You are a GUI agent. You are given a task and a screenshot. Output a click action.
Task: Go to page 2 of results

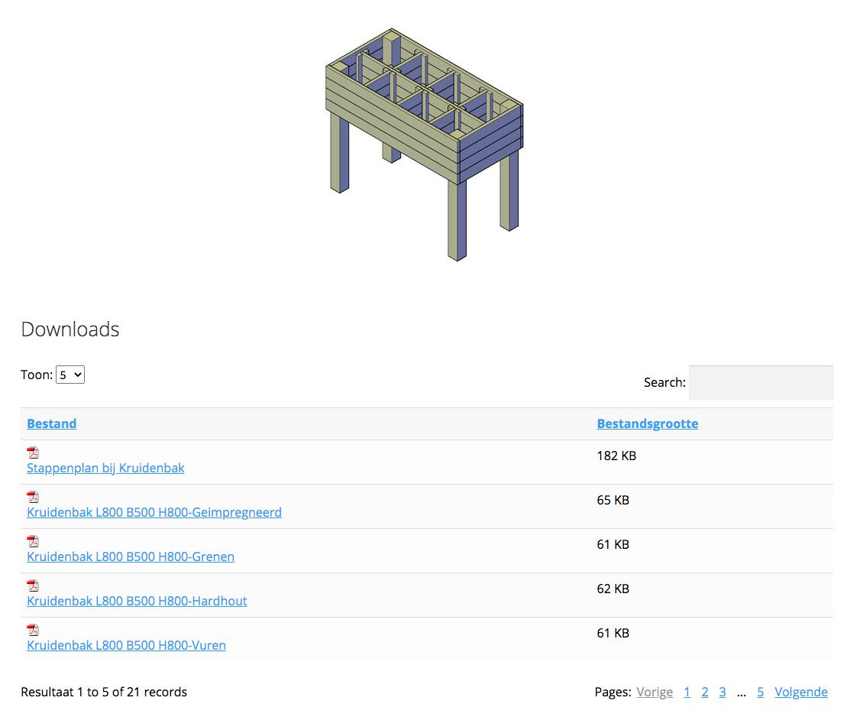point(704,692)
